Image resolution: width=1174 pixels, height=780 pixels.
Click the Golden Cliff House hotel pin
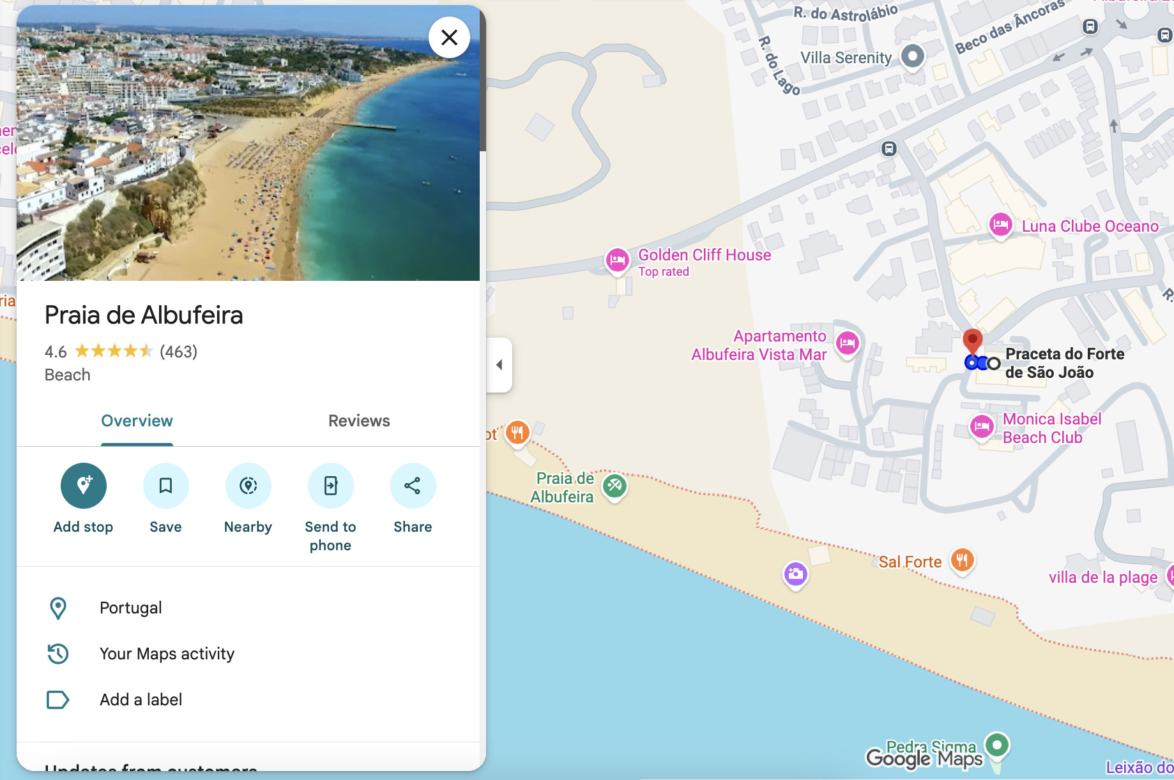click(617, 260)
